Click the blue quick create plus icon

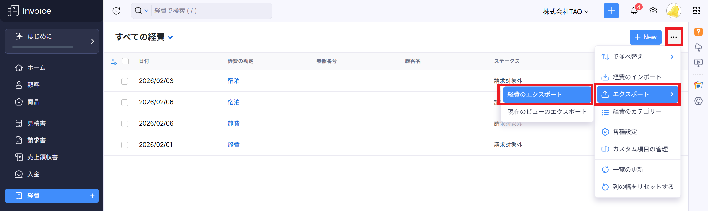click(611, 11)
